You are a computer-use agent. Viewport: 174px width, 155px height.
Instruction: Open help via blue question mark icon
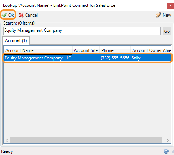pyautogui.click(x=166, y=151)
